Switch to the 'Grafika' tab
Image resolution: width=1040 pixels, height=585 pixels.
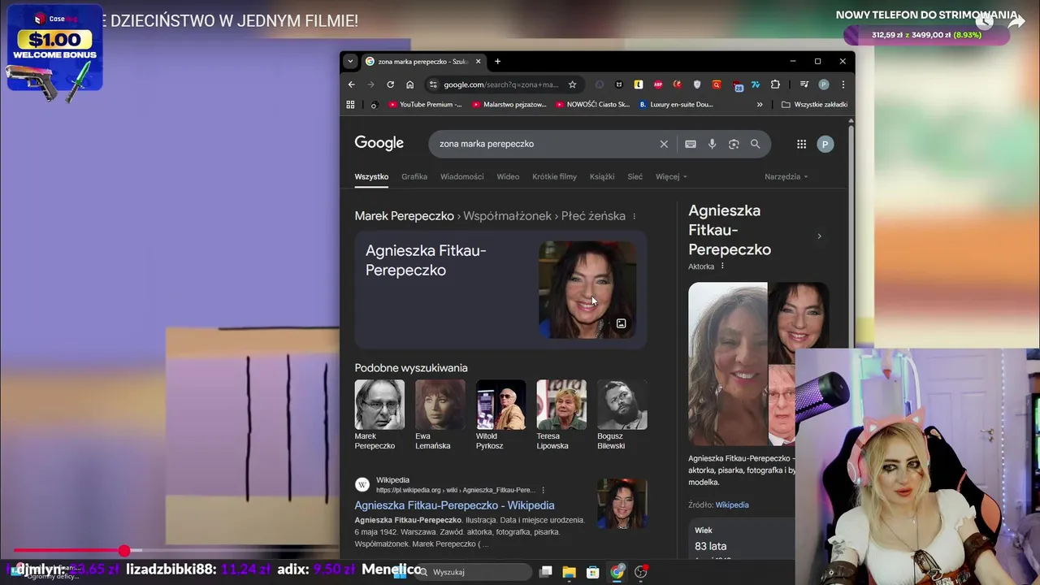[x=414, y=176]
